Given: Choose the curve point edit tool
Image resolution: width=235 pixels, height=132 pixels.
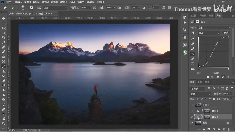Looking at the screenshot, I should (193, 54).
